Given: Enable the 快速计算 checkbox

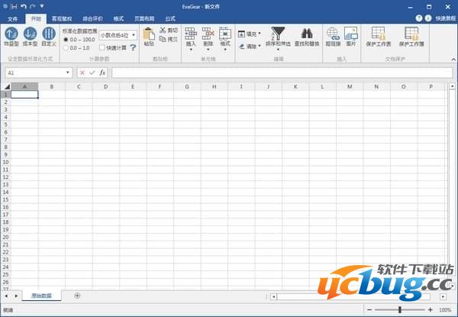Looking at the screenshot, I should click(102, 47).
